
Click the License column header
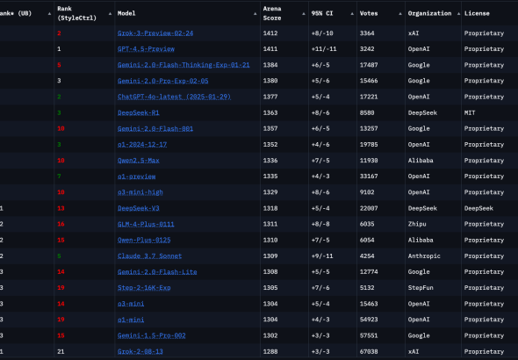(477, 13)
